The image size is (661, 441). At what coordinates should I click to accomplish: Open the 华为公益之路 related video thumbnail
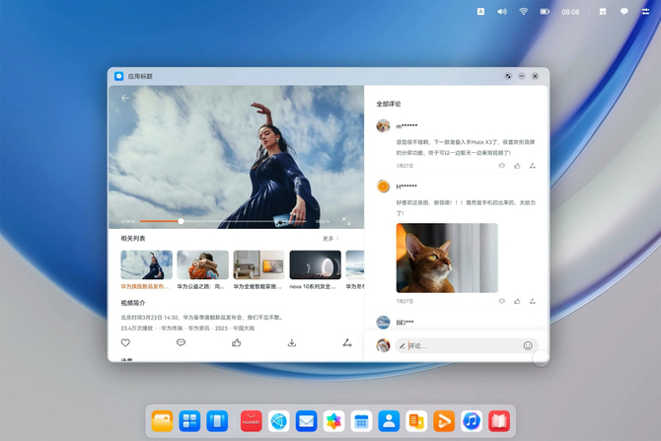point(203,264)
